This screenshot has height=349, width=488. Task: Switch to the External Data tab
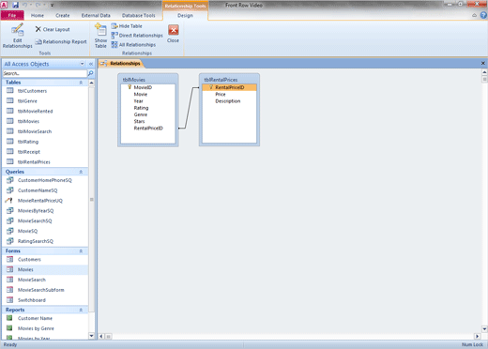click(x=96, y=15)
